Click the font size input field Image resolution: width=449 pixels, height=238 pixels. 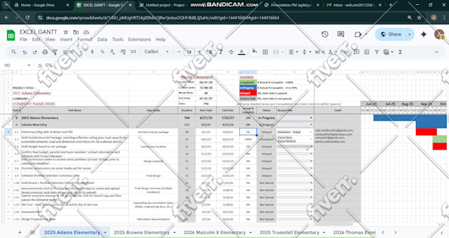click(189, 52)
